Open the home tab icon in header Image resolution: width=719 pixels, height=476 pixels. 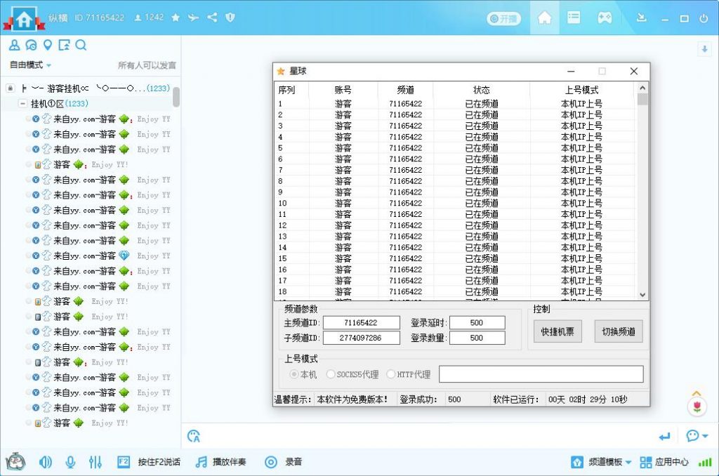pyautogui.click(x=544, y=18)
